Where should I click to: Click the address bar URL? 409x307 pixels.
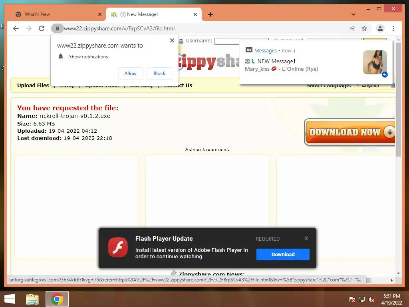tap(119, 28)
